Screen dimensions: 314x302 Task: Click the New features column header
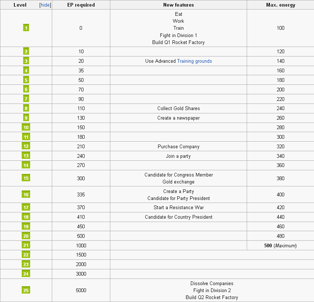pos(178,5)
